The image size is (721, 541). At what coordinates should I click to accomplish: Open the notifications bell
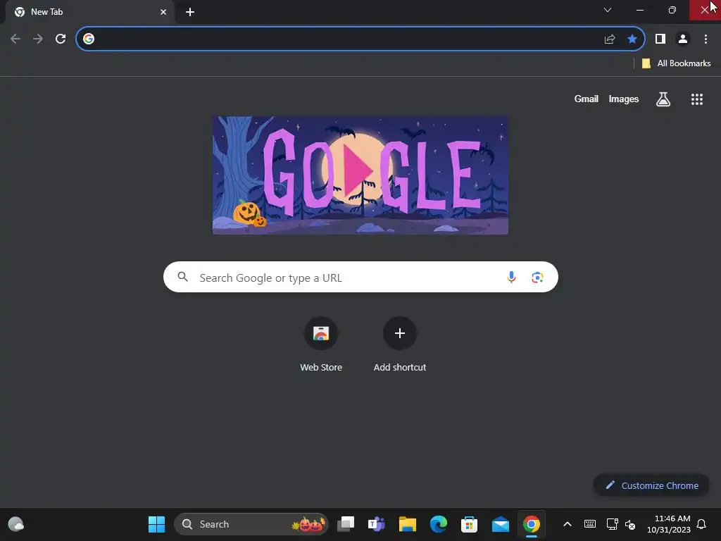pos(702,524)
